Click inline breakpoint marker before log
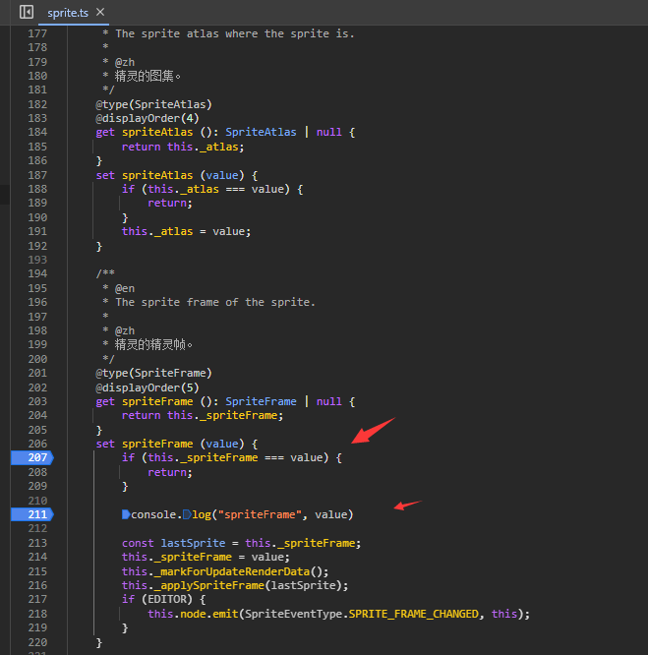This screenshot has height=655, width=648. coord(187,514)
